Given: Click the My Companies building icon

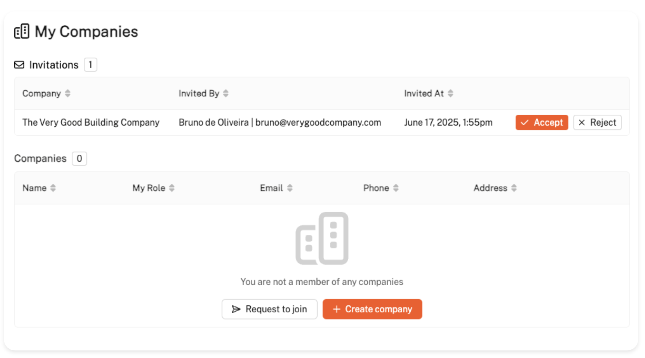Looking at the screenshot, I should 22,32.
